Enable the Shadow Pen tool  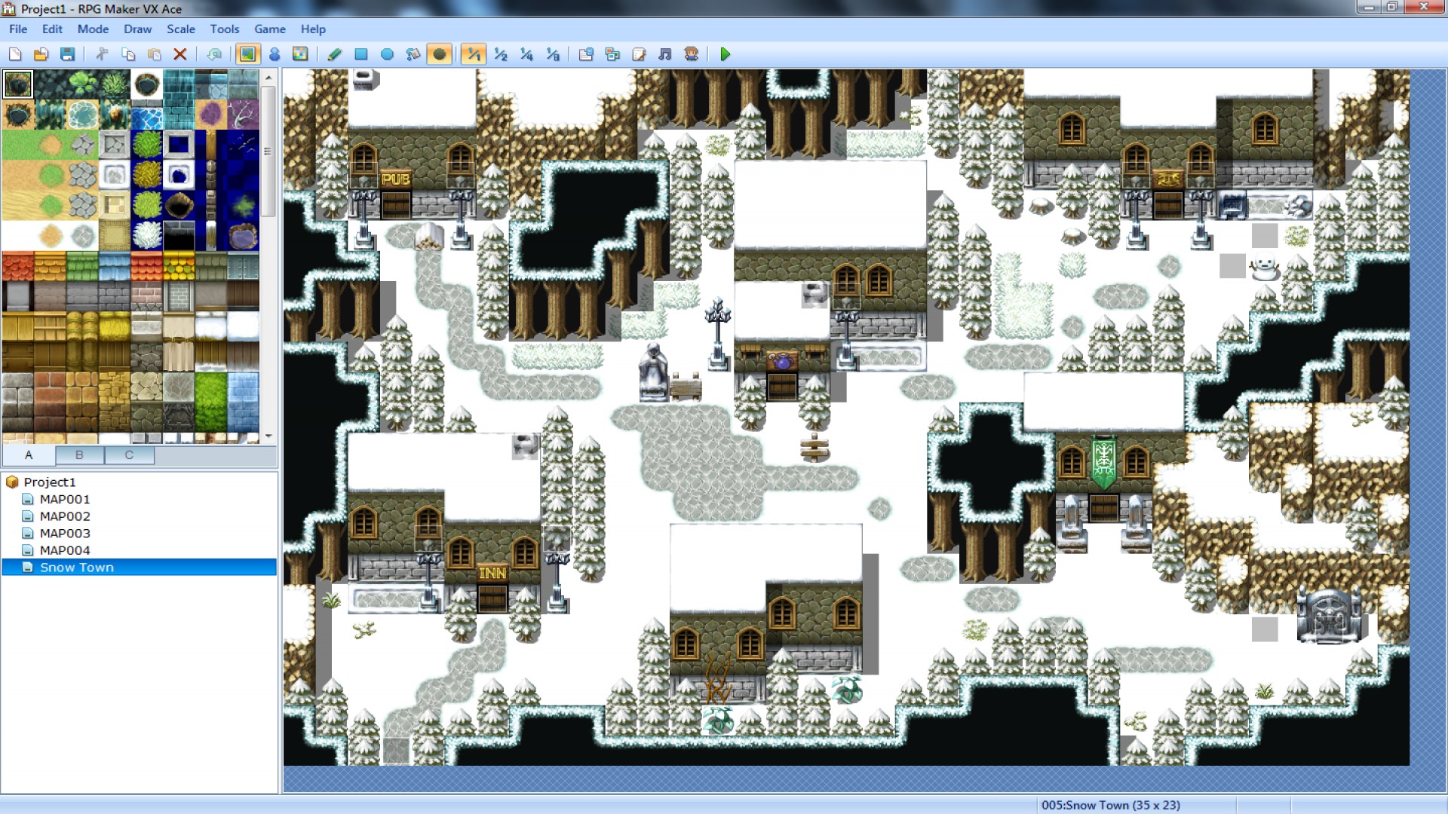pyautogui.click(x=440, y=54)
